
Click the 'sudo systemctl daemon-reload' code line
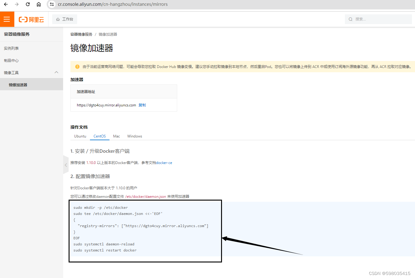pos(104,244)
